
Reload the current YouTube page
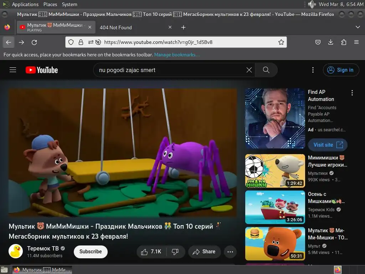(x=34, y=42)
